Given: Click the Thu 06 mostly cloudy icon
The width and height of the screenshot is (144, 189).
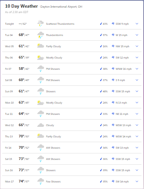Looking at the screenshot, I should pos(41,57).
